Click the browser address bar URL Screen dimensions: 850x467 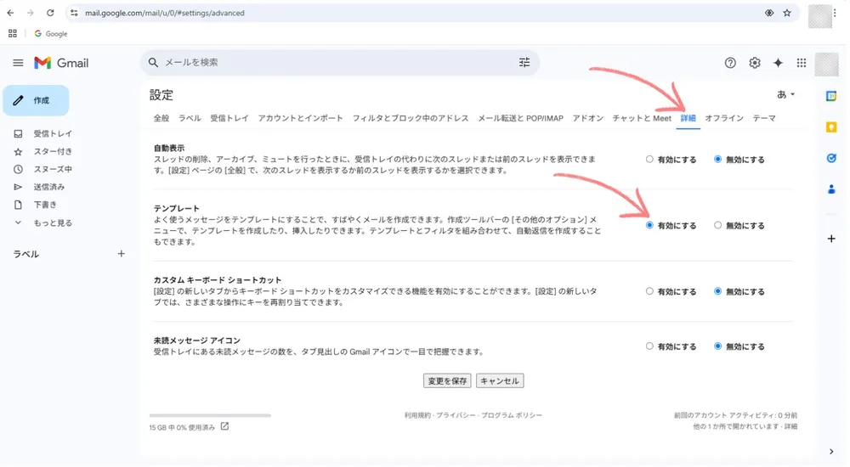165,13
